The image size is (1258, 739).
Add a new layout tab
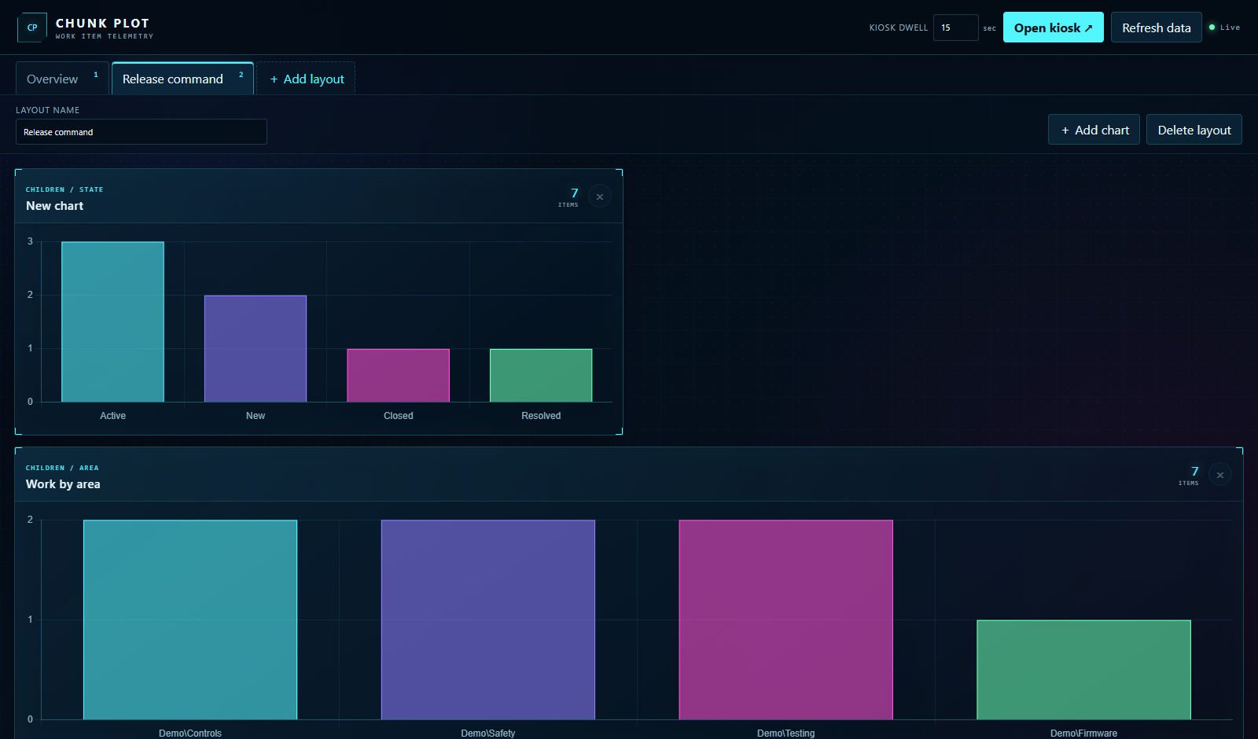coord(307,79)
